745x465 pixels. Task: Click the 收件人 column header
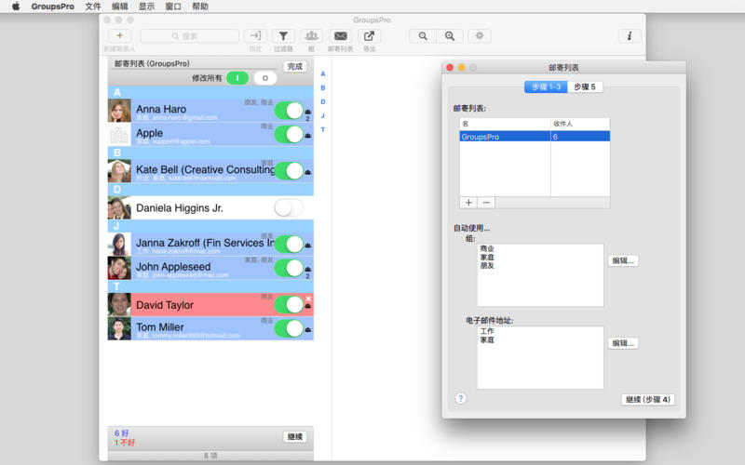point(580,124)
